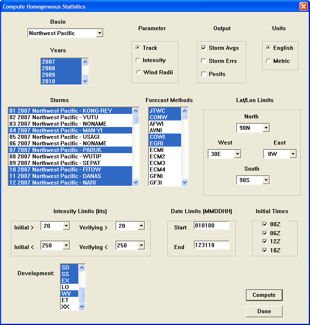Expand the Initial < intensity dropdown
Screen dimensions: 310x325
(66, 245)
